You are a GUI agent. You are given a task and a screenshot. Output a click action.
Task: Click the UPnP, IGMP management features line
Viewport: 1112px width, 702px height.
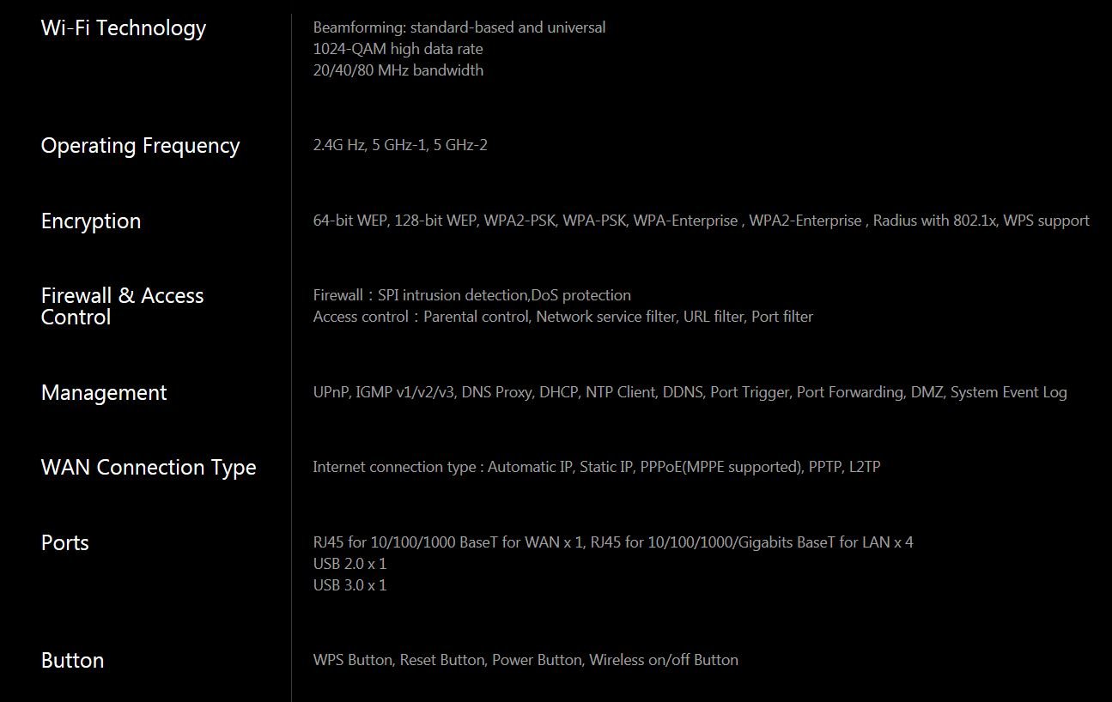[x=690, y=392]
